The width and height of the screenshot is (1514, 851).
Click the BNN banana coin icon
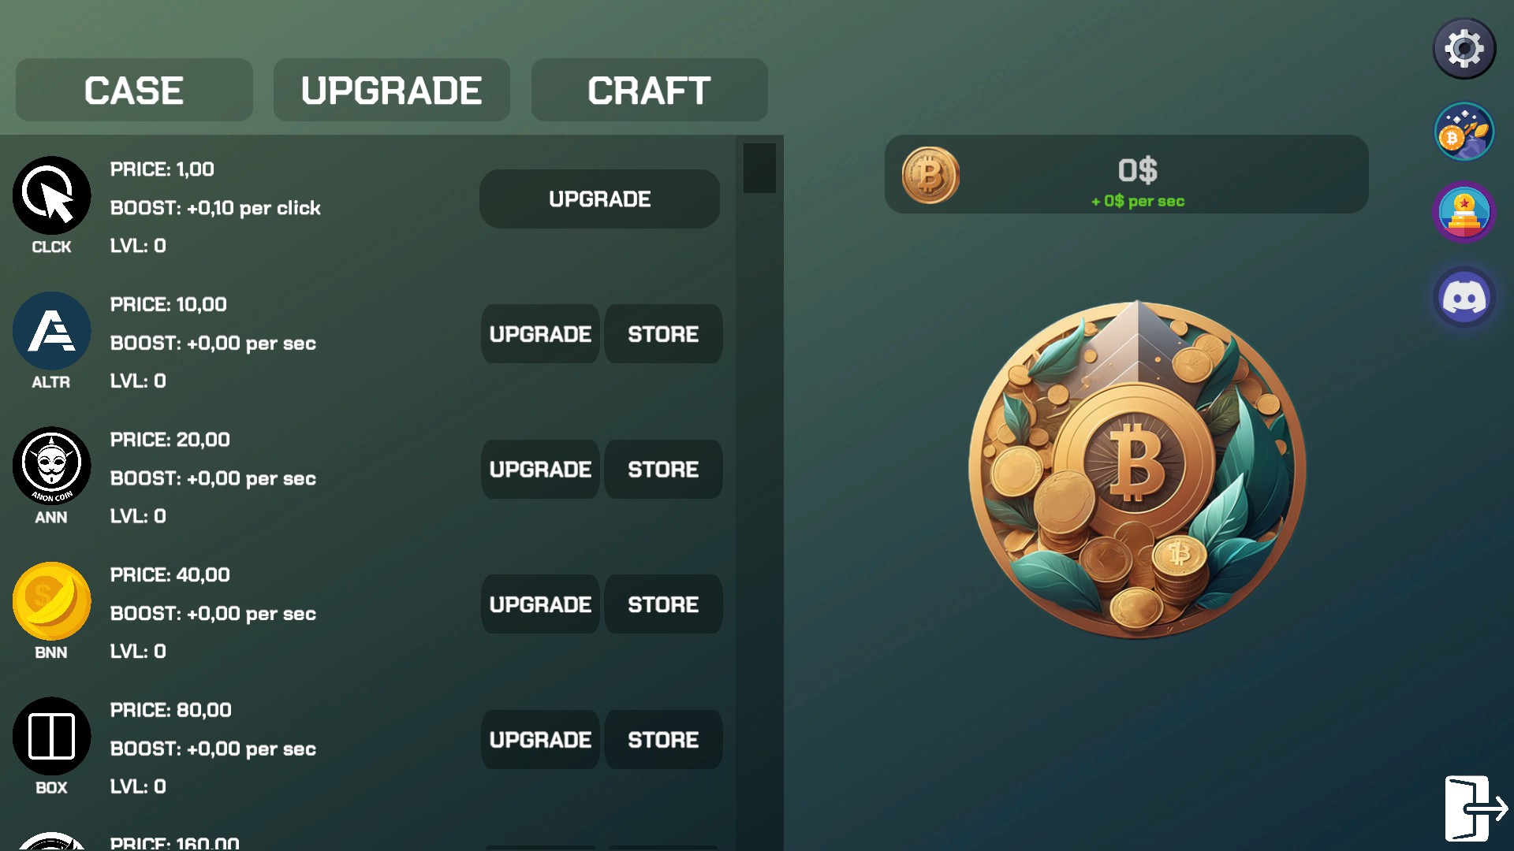pyautogui.click(x=51, y=601)
